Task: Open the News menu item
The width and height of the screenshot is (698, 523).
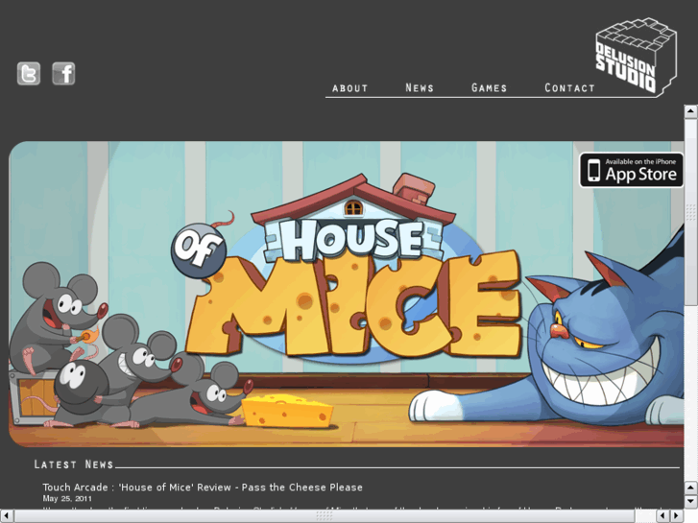Action: tap(420, 87)
